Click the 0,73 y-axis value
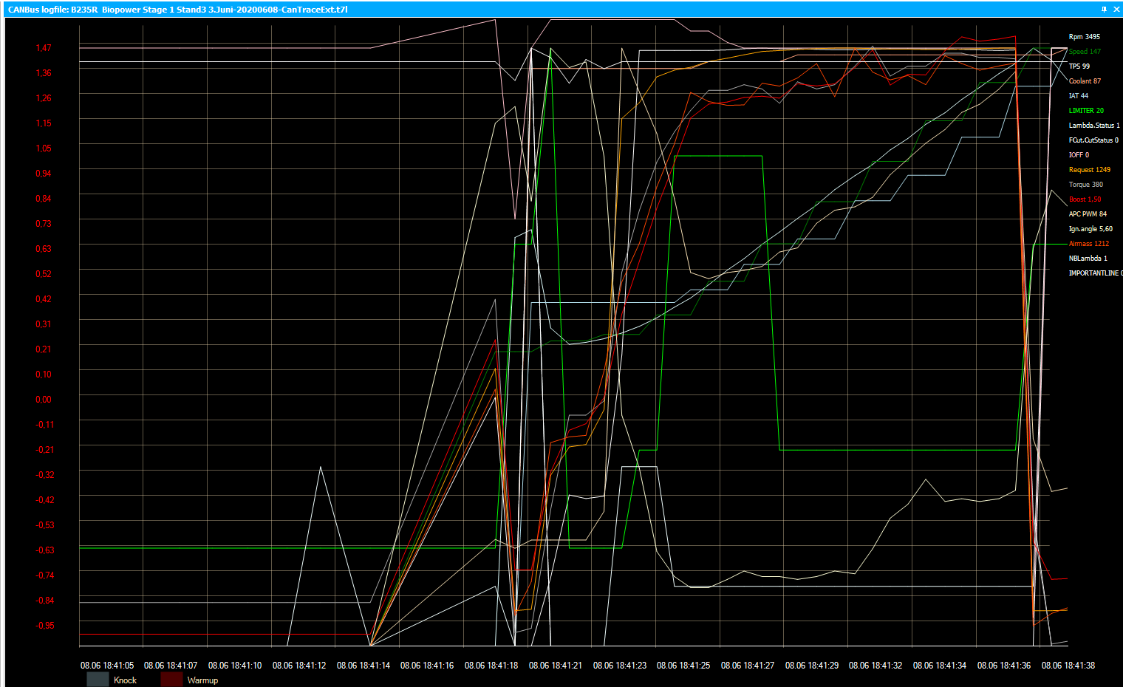The width and height of the screenshot is (1123, 687). point(44,224)
